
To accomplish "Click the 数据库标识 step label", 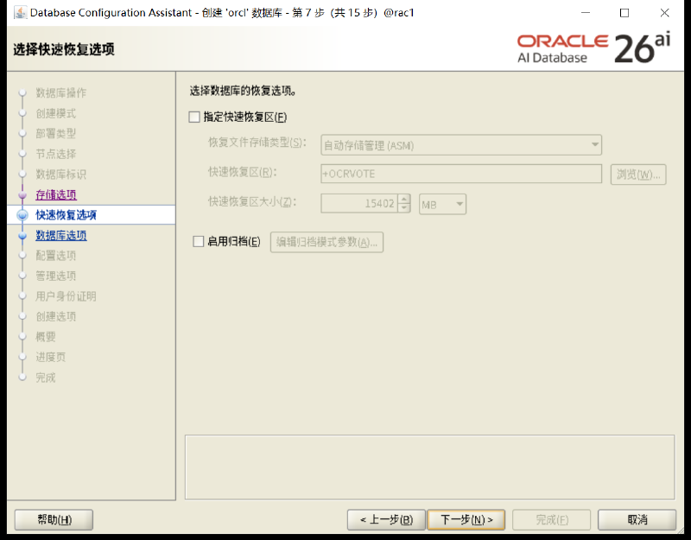I will (60, 175).
